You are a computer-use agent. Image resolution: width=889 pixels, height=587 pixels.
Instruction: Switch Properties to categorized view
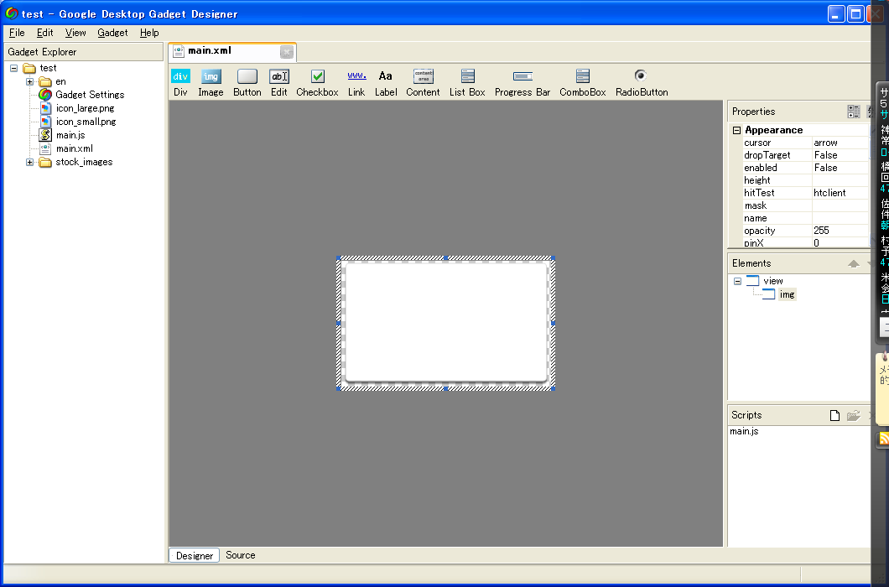point(854,112)
